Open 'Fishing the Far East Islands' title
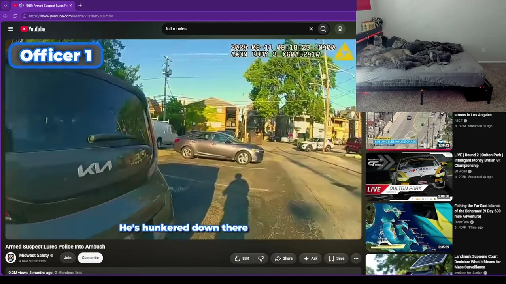This screenshot has width=506, height=284. pyautogui.click(x=478, y=211)
